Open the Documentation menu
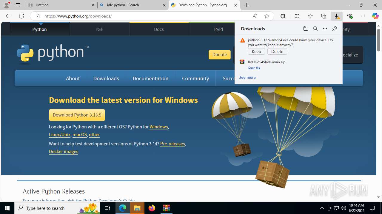 [150, 78]
